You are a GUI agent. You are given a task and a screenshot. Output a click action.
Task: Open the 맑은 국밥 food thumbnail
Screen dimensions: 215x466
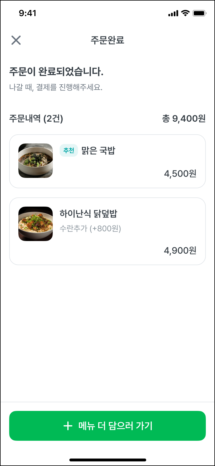coord(36,161)
